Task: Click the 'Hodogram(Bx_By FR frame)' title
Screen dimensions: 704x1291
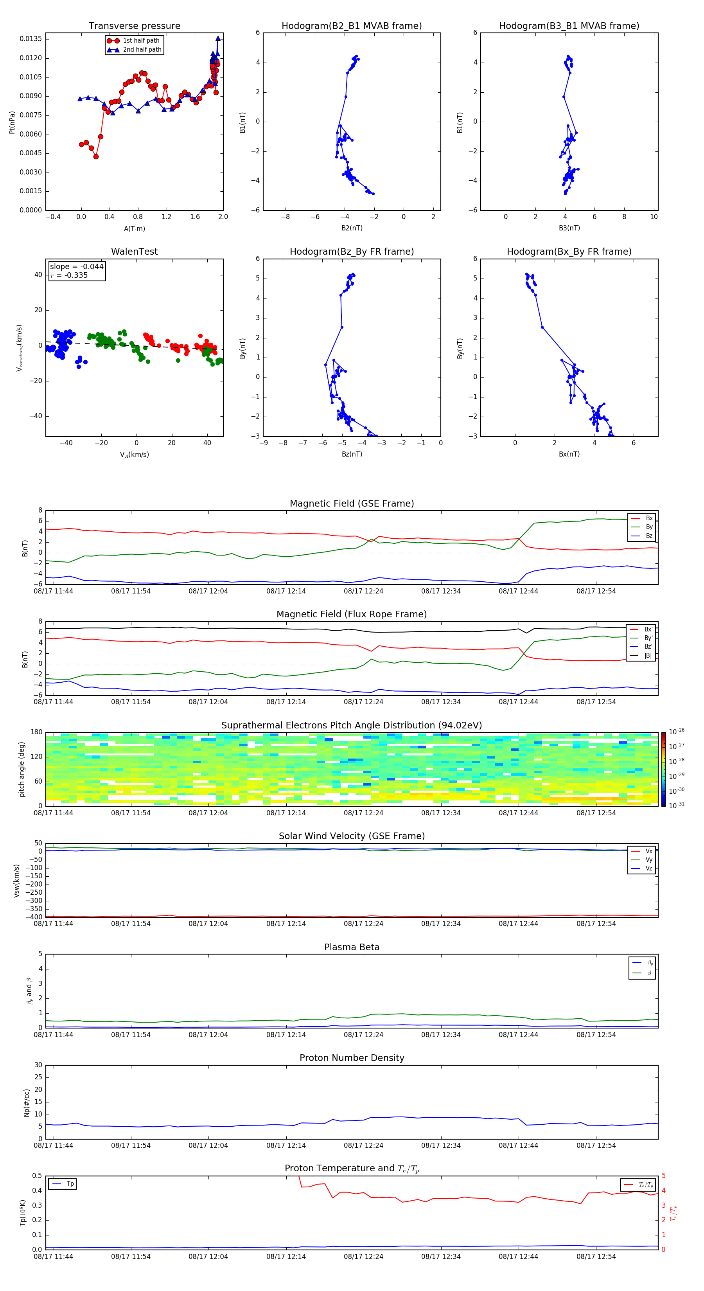Action: [x=569, y=252]
